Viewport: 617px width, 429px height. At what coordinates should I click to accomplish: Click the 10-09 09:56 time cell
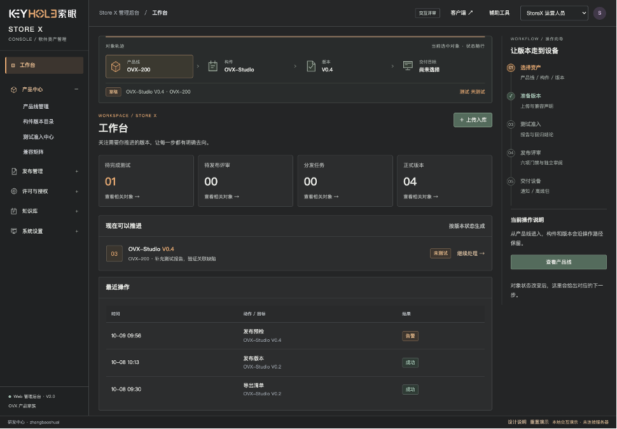coord(126,336)
